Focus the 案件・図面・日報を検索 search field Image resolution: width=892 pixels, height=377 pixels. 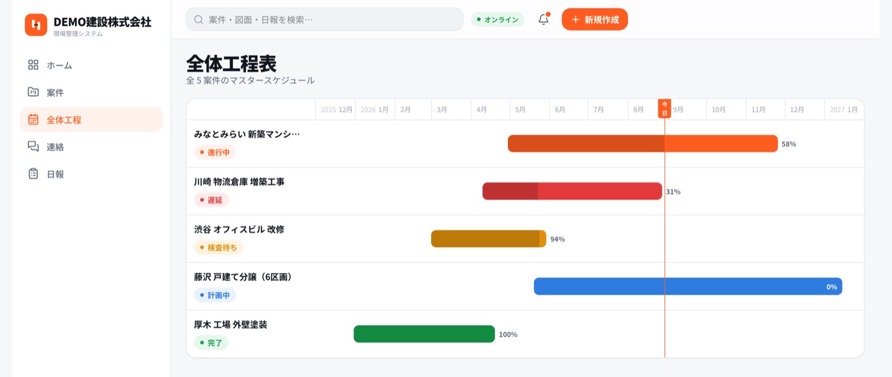(x=325, y=19)
